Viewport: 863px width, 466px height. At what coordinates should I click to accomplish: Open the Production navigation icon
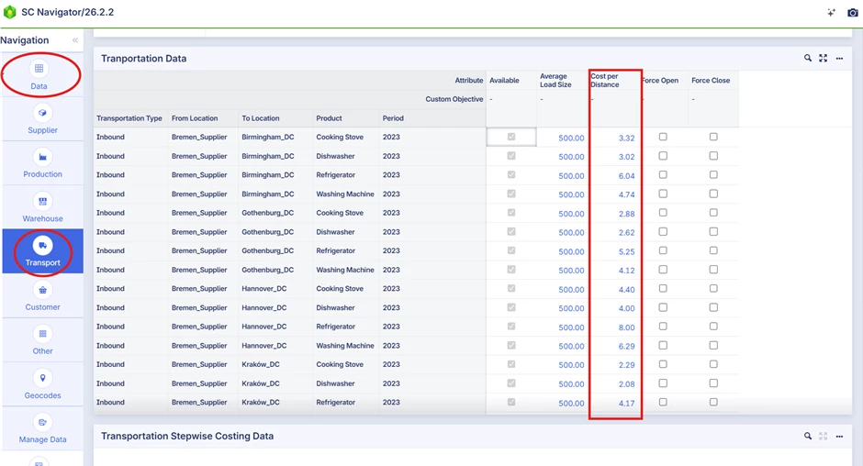coord(42,158)
